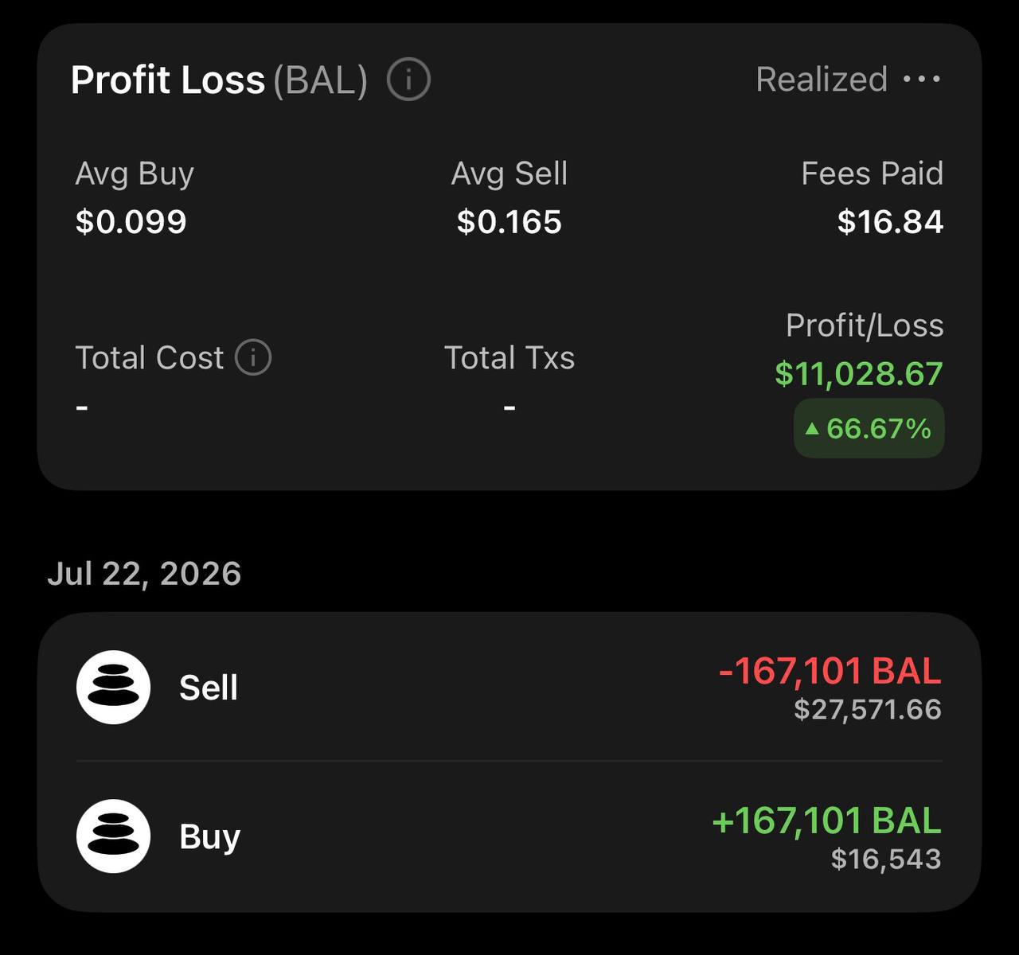This screenshot has width=1019, height=955.
Task: Tap the $11,028.67 profit value
Action: pos(858,373)
